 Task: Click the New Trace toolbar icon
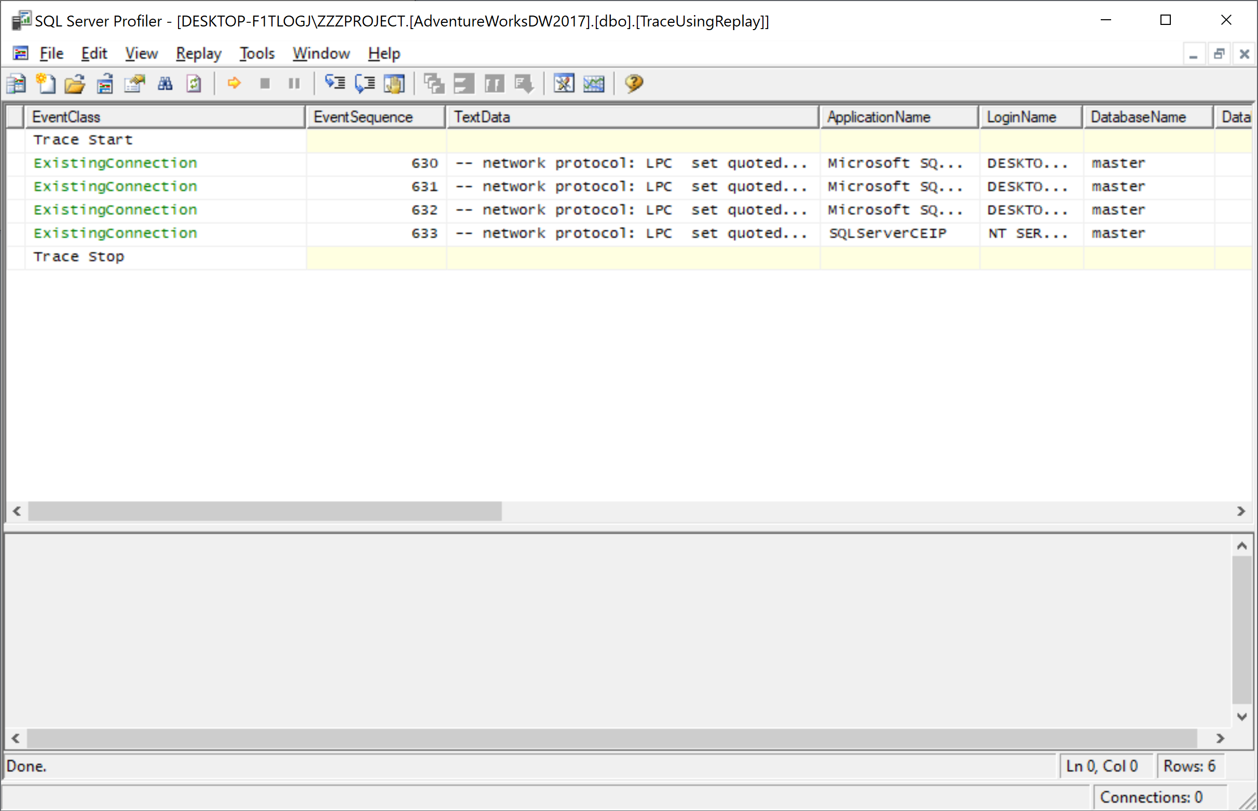pos(16,84)
